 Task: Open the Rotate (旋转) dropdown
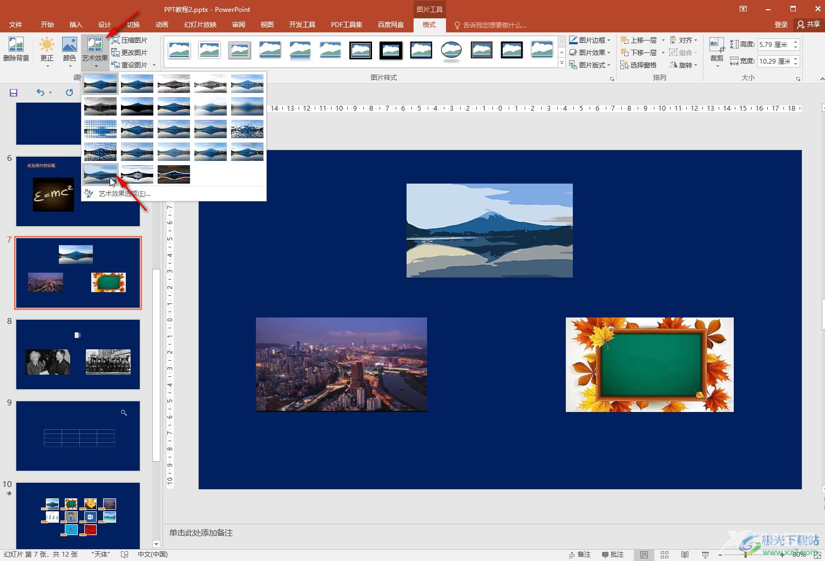(684, 65)
